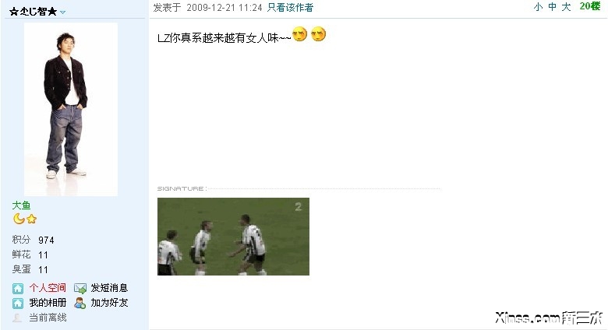Click the user avatar photo
This screenshot has height=330, width=608.
(x=71, y=109)
